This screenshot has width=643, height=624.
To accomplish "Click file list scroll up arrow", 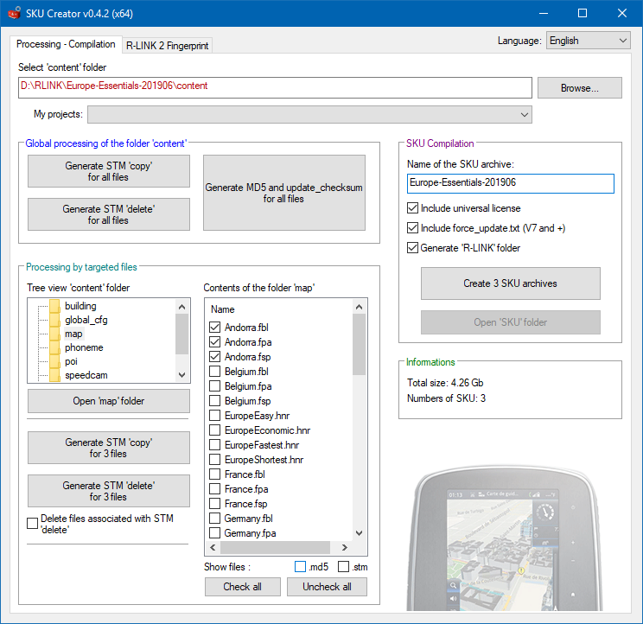I will (x=360, y=307).
